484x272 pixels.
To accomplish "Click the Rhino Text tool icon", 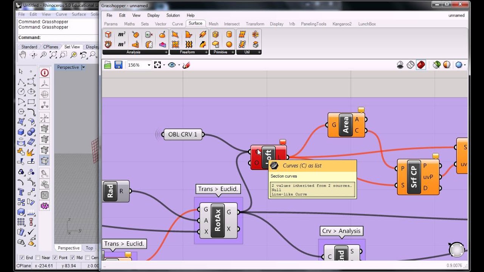I will pos(21,192).
